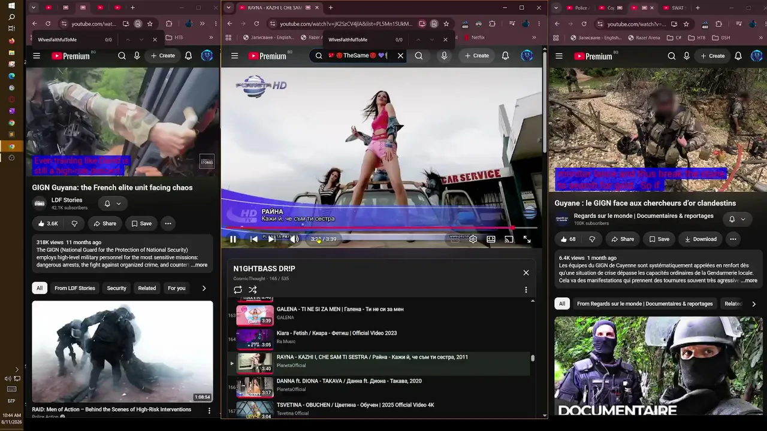Show more chips in right window
The image size is (767, 431).
(x=754, y=303)
